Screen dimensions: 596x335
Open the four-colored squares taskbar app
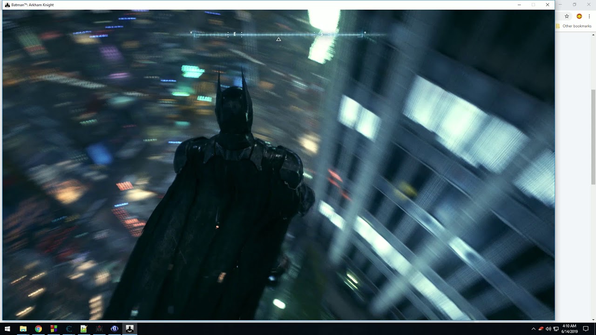[x=54, y=328]
